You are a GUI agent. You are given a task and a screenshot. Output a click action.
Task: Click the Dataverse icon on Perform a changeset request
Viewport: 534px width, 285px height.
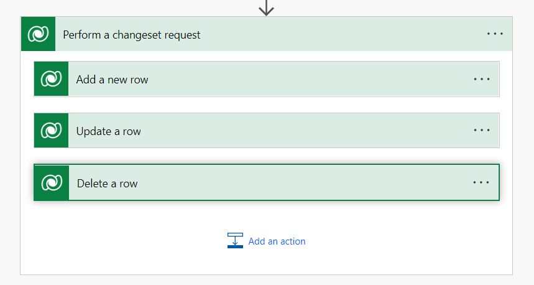[x=38, y=34]
